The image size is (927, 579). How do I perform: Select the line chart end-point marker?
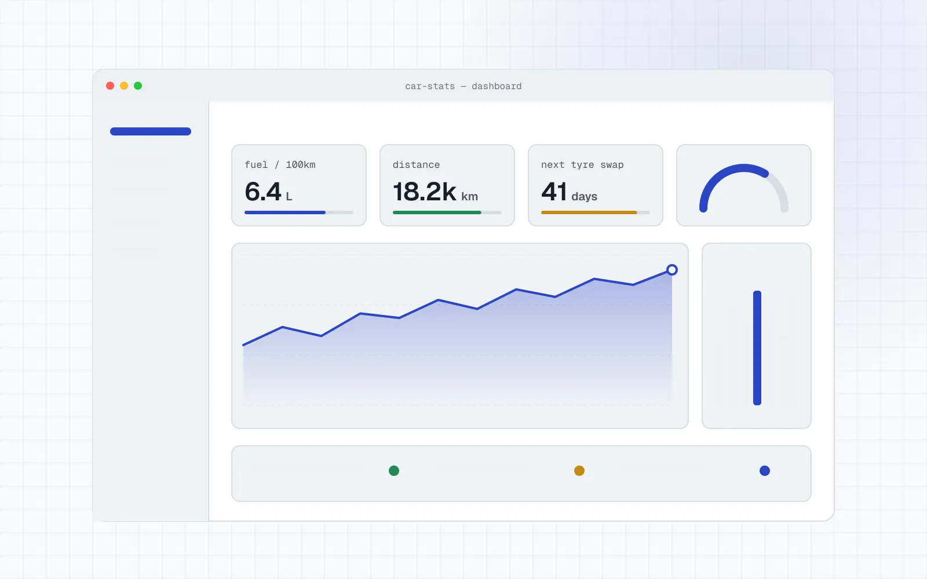click(x=672, y=270)
